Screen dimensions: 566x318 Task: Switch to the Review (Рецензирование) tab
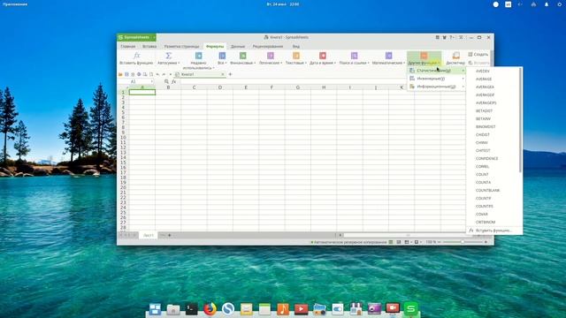click(268, 47)
